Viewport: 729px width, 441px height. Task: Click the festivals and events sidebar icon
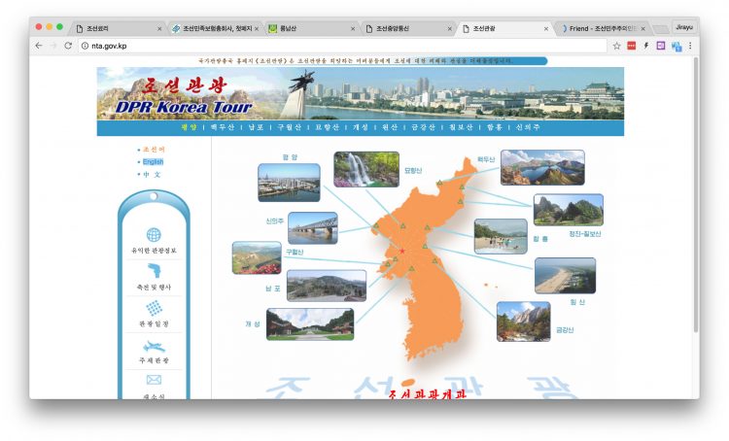tap(154, 270)
